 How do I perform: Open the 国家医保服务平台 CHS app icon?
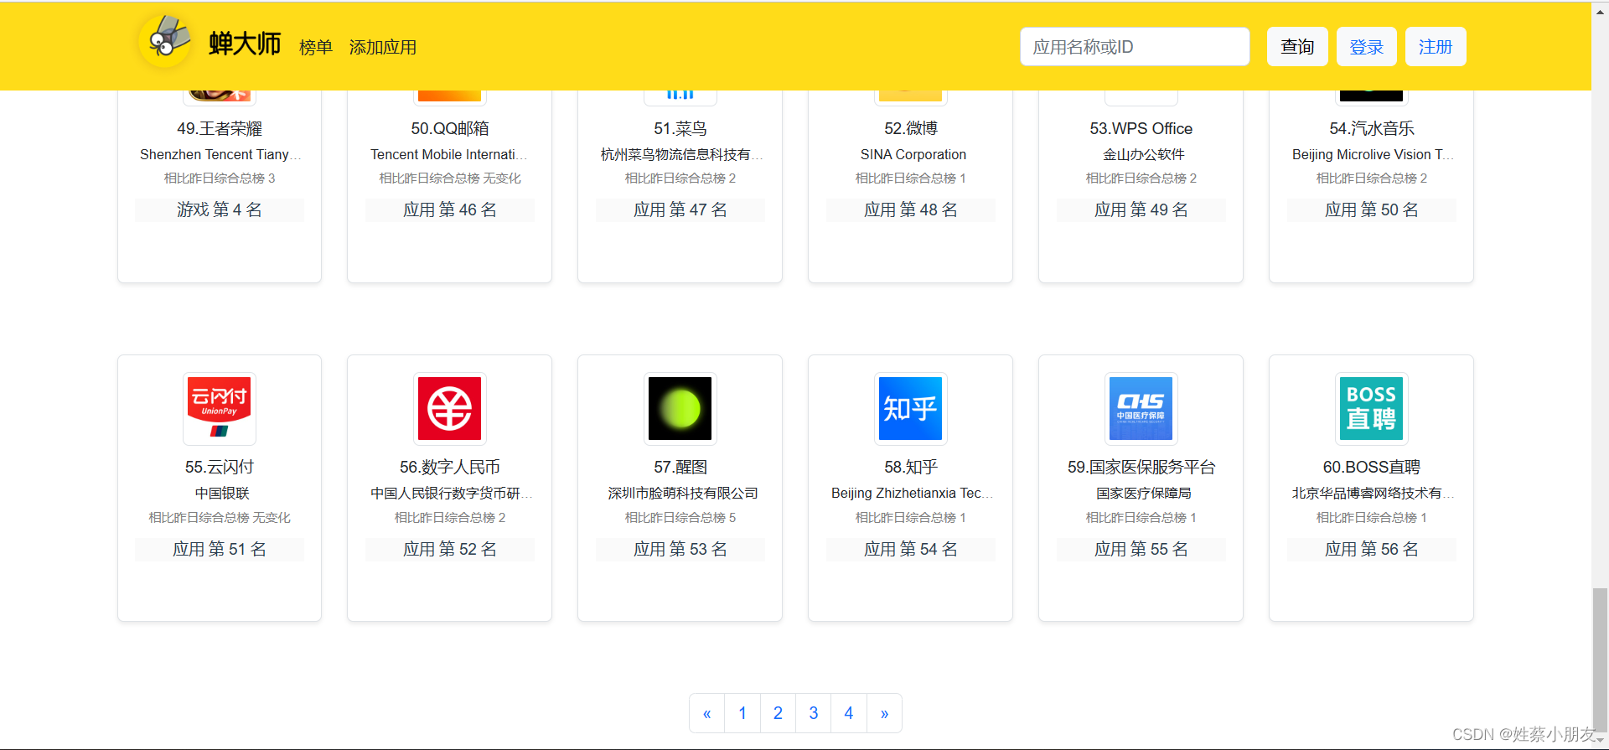coord(1141,409)
